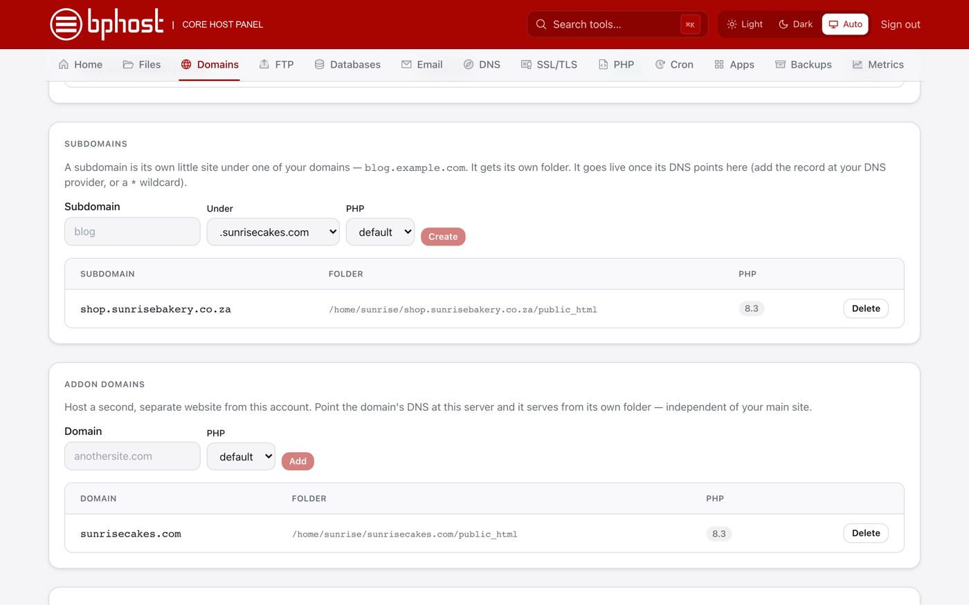The height and width of the screenshot is (605, 969).
Task: Click the Backups archive icon
Action: 780,64
